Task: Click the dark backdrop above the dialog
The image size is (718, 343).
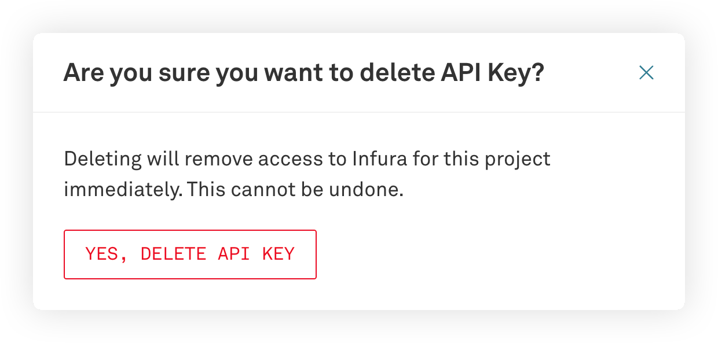Action: [x=359, y=16]
